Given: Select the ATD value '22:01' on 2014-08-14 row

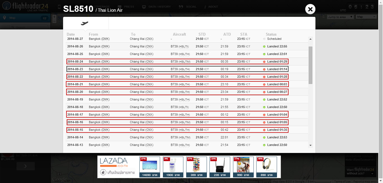Looking at the screenshot, I should 224,137.
